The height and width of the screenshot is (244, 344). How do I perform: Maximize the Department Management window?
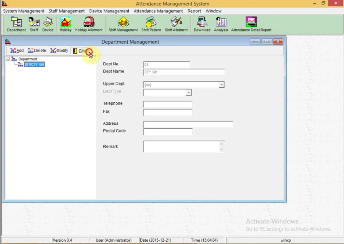pos(266,42)
